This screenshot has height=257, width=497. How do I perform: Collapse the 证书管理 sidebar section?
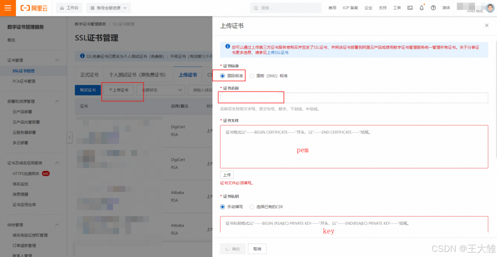(57, 60)
